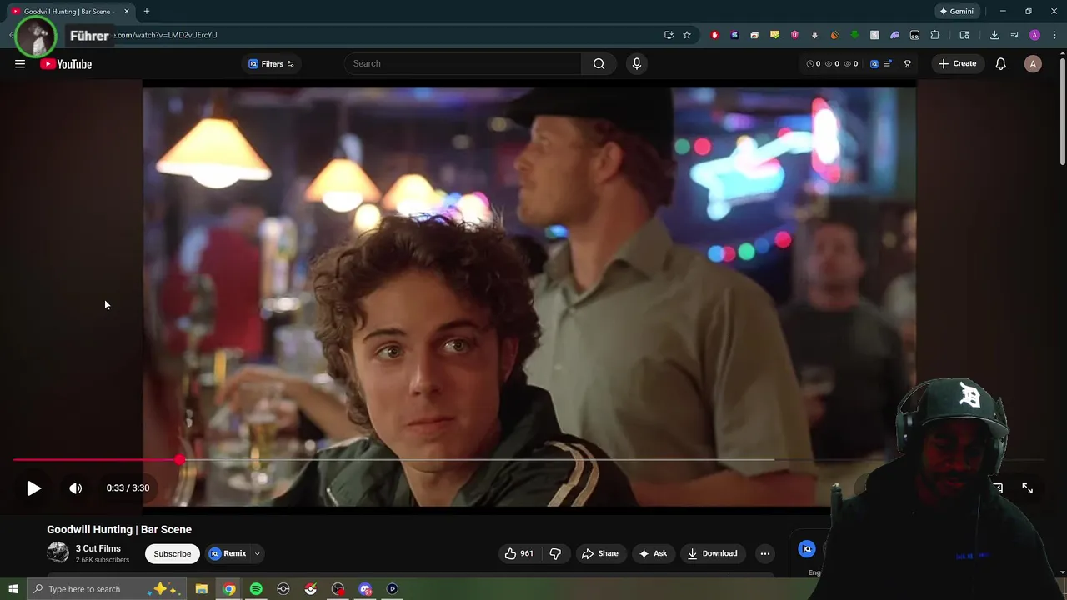Click the magnifier search submit button

click(599, 63)
